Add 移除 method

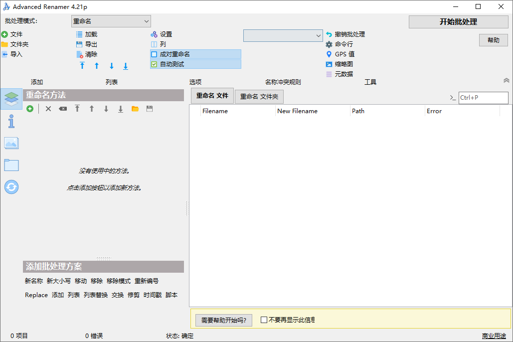pyautogui.click(x=97, y=281)
